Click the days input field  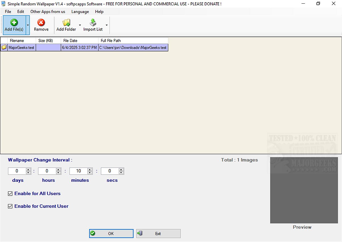click(17, 171)
